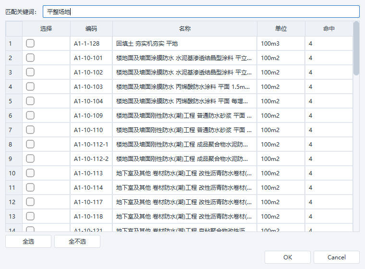365x269 pixels.
Task: Click the 全选 button
Action: (28, 241)
